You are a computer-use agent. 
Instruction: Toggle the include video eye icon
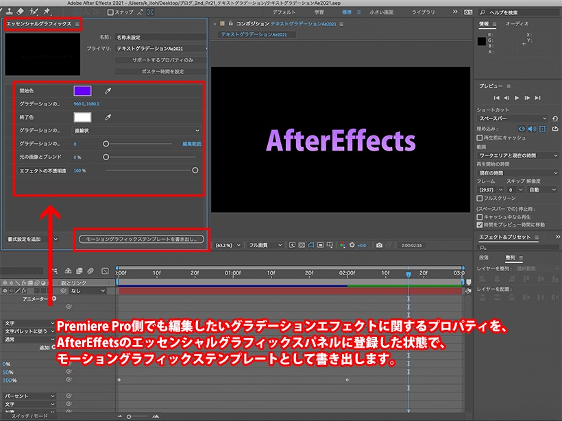click(522, 129)
